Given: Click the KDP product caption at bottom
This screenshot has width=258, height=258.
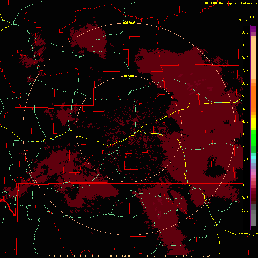Looking at the screenshot, I should [x=130, y=256].
